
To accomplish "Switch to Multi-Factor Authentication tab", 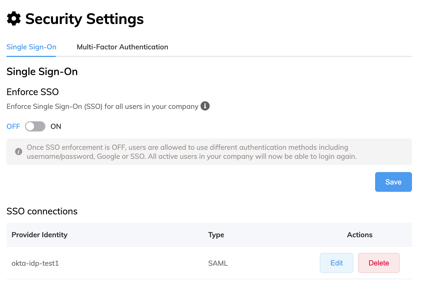I will [122, 47].
